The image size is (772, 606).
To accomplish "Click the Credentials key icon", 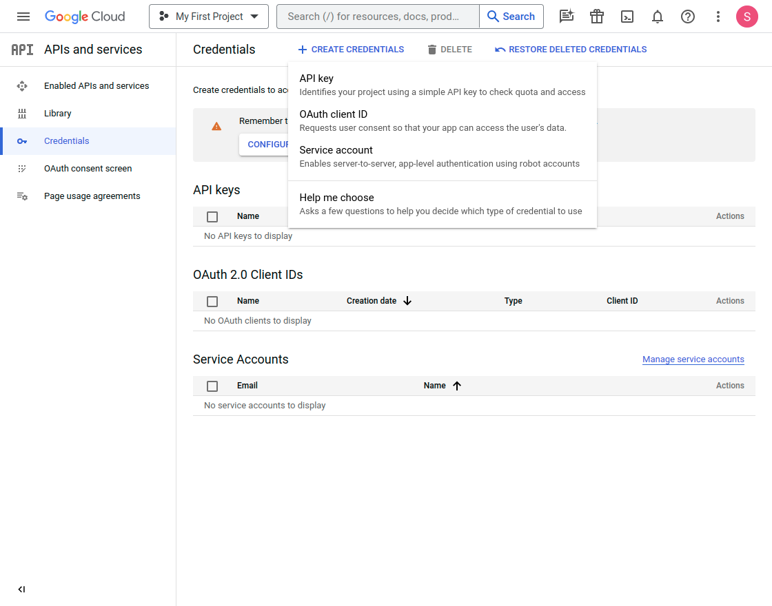I will [22, 141].
